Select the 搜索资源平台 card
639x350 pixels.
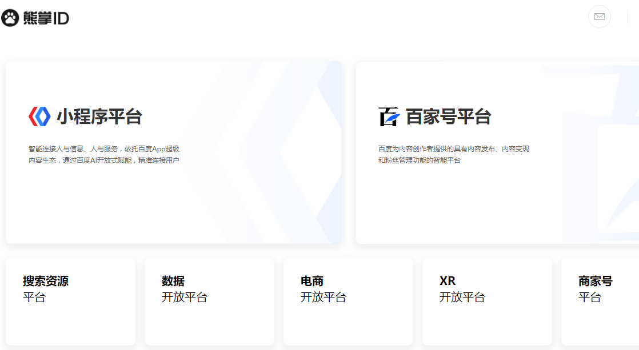[x=70, y=301]
